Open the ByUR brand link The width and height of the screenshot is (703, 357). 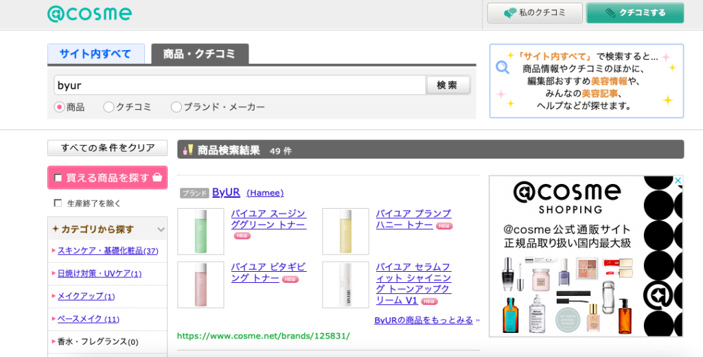point(226,192)
